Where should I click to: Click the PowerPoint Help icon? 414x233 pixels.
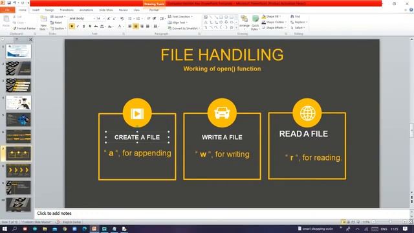pyautogui.click(x=411, y=10)
